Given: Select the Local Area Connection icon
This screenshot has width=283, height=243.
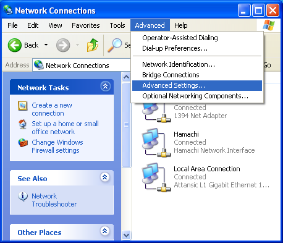Looking at the screenshot, I should pyautogui.click(x=156, y=177).
